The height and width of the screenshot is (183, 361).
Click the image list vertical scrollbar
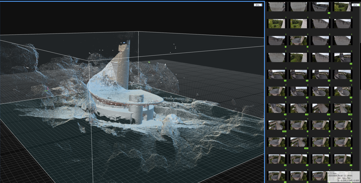[360, 46]
